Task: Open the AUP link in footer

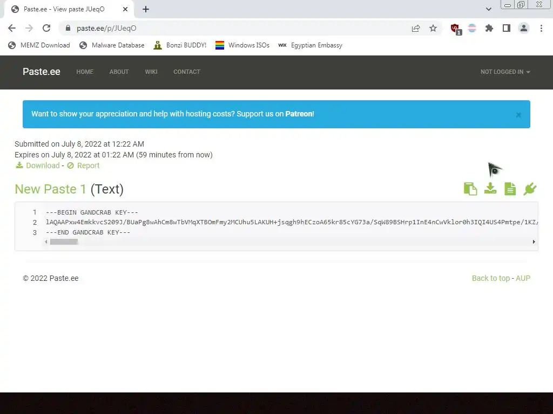Action: coord(523,278)
